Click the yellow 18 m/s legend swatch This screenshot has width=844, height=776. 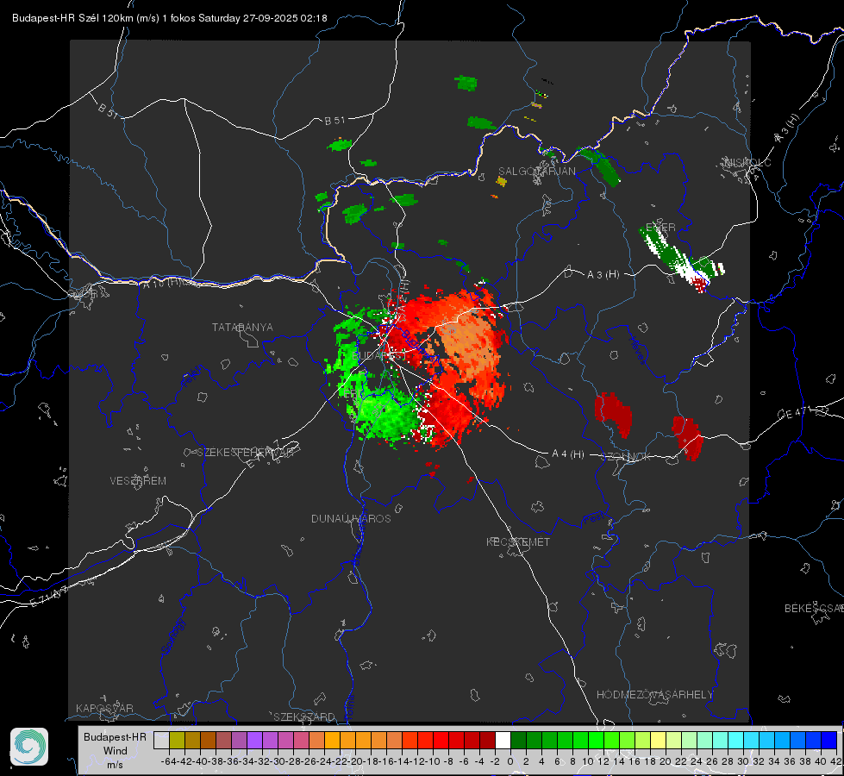659,740
